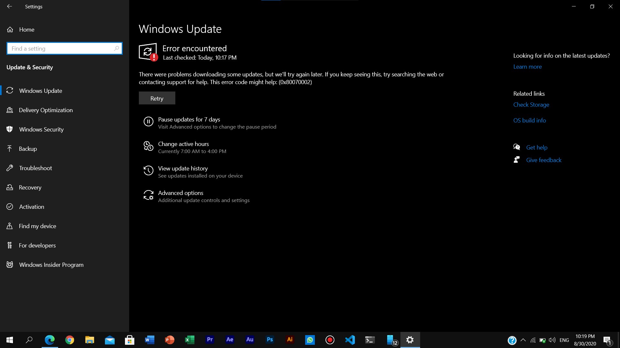The height and width of the screenshot is (348, 620).
Task: Open Find my device settings
Action: coord(65,226)
